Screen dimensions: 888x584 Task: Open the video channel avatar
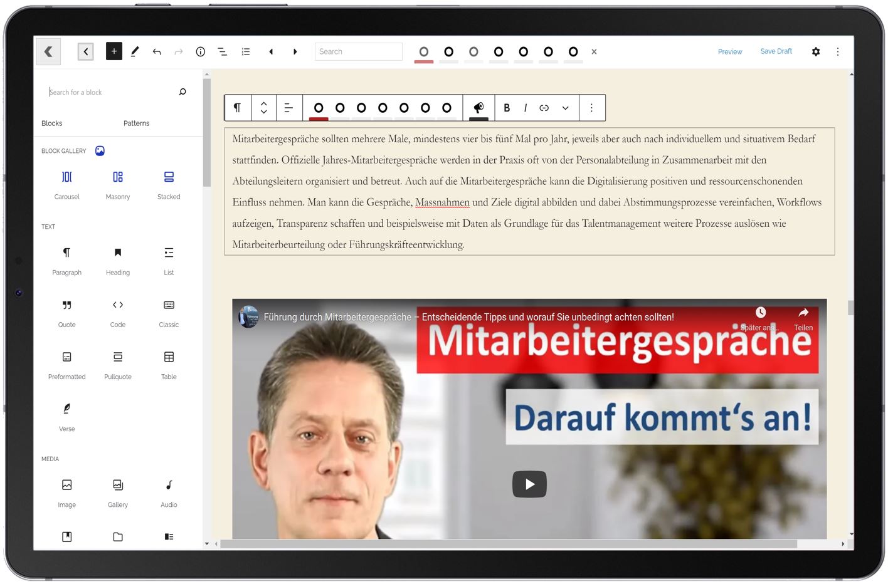click(248, 317)
